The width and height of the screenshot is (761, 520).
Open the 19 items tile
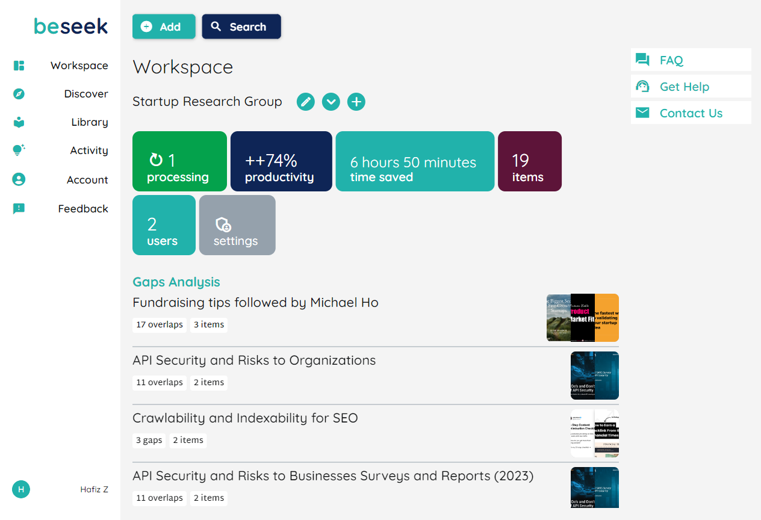click(529, 161)
